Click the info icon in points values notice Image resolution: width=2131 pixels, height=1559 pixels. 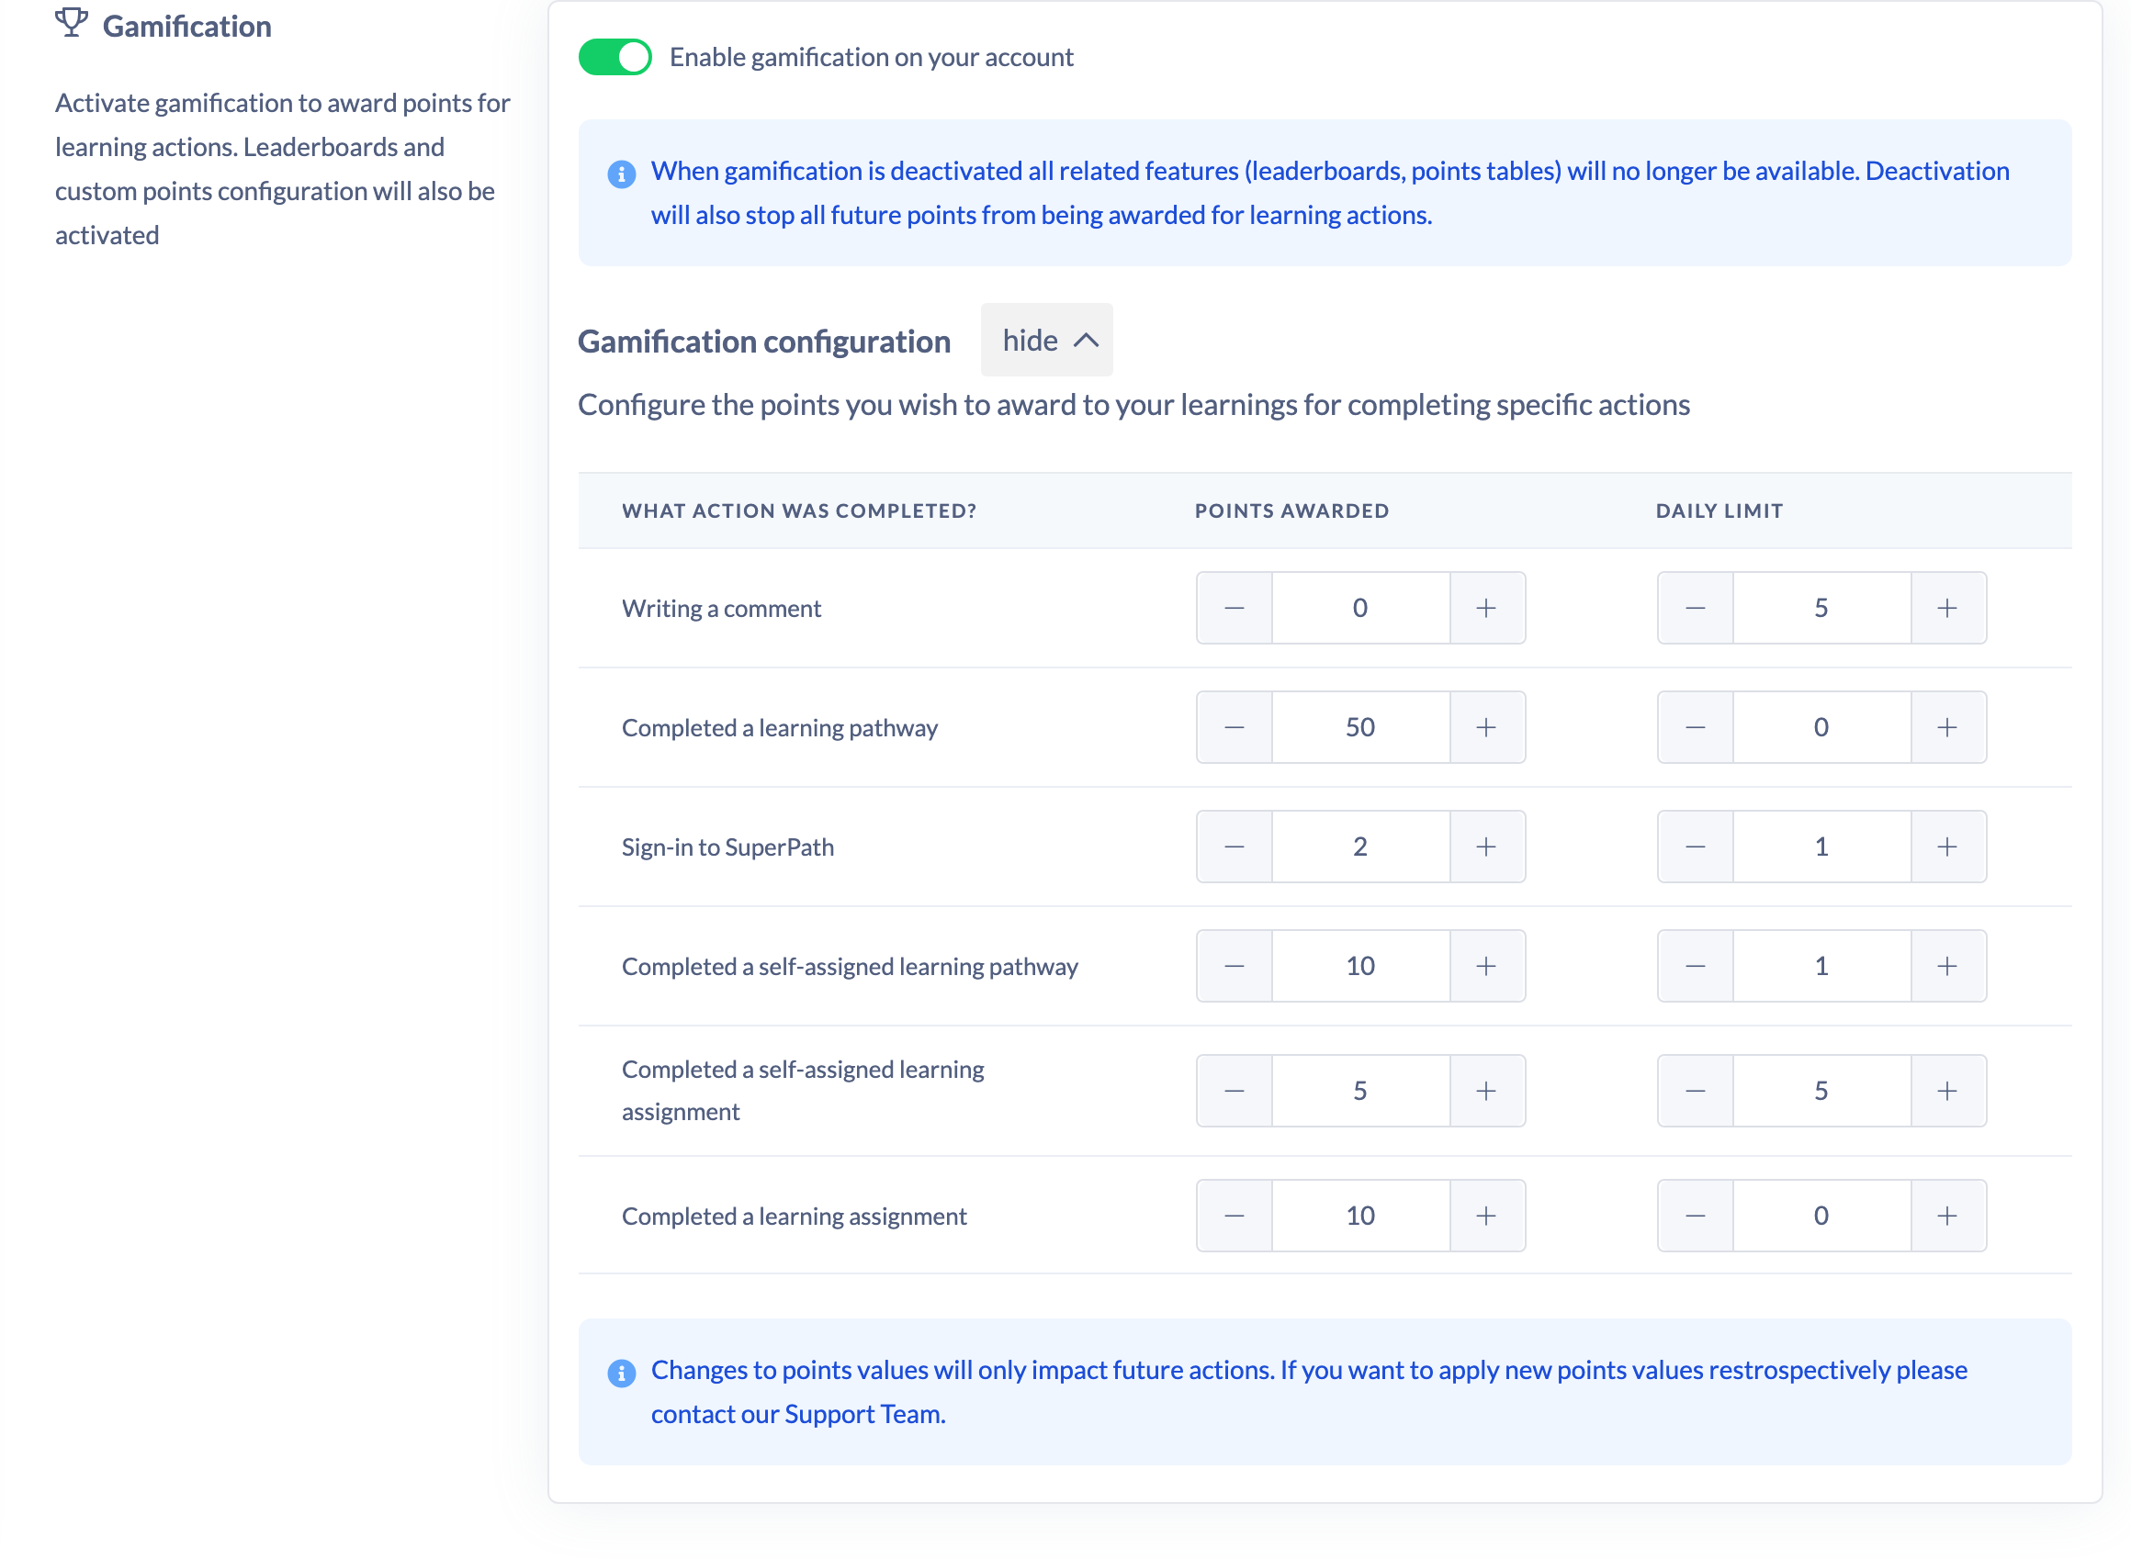click(621, 1374)
